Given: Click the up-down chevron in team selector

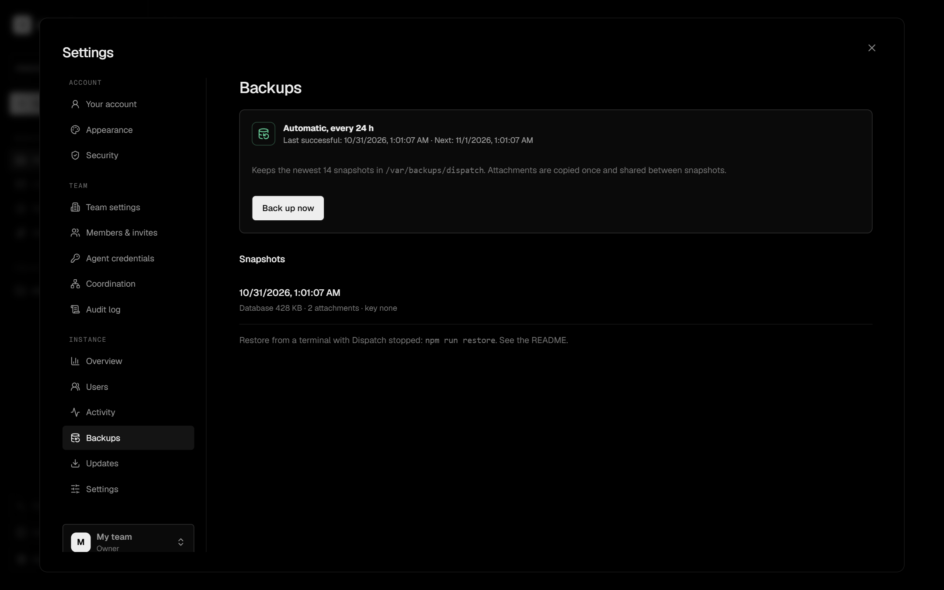Looking at the screenshot, I should click(x=180, y=542).
